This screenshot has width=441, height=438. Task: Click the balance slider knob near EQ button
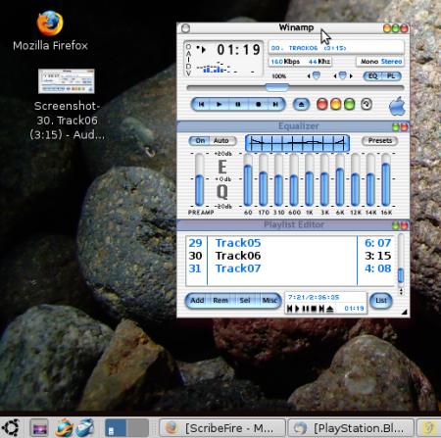pyautogui.click(x=342, y=75)
